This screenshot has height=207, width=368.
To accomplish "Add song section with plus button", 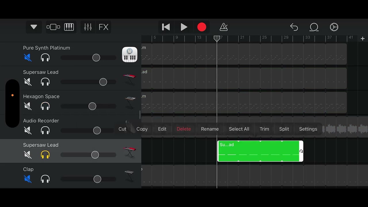I will click(363, 39).
